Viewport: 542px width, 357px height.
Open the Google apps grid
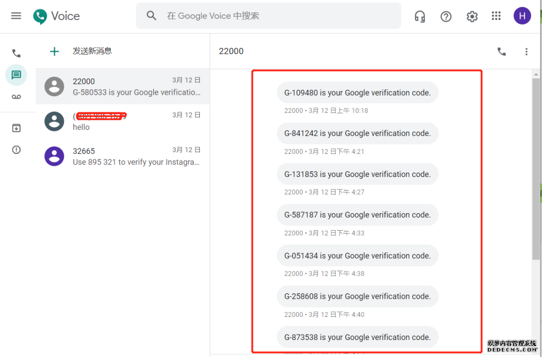click(x=496, y=16)
